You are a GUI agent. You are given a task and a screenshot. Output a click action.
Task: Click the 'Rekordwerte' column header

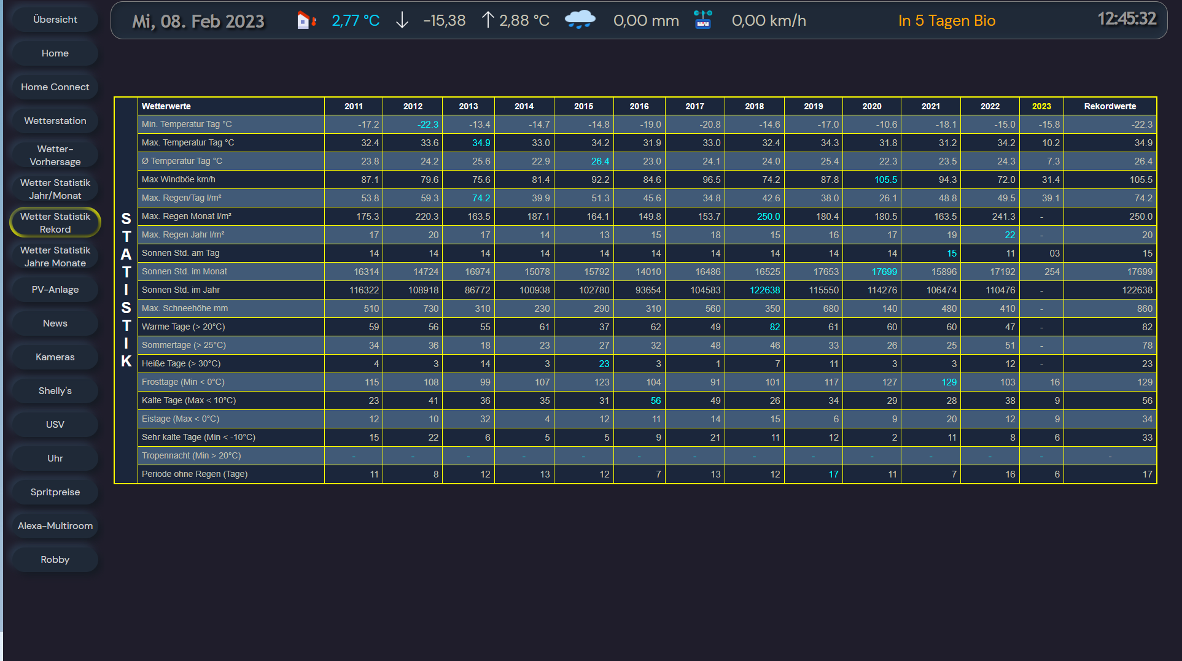1110,106
